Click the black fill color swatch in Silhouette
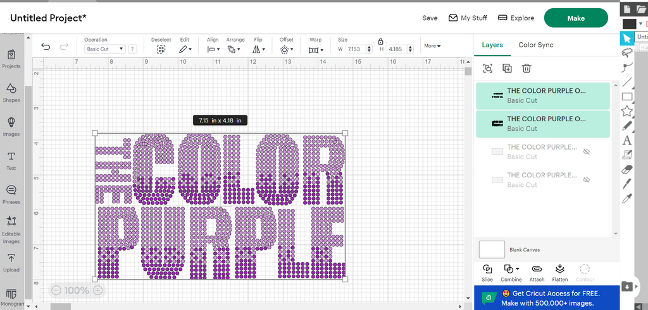The width and height of the screenshot is (648, 310). 630,23
